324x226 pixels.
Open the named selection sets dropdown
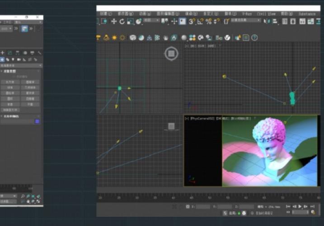(x=245, y=20)
